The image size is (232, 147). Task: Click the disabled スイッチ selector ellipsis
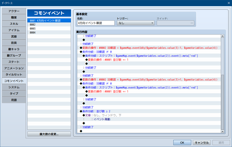tap(192, 23)
